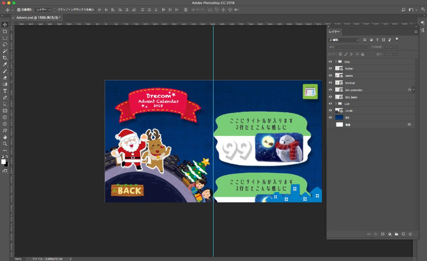Open the layer filter type dropdown
The width and height of the screenshot is (427, 261).
(x=344, y=40)
